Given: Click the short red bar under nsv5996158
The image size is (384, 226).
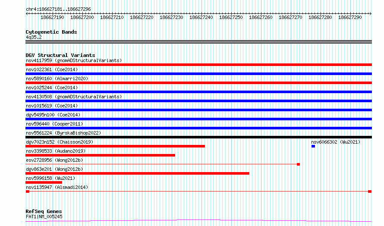Looking at the screenshot, I should click(44, 182).
